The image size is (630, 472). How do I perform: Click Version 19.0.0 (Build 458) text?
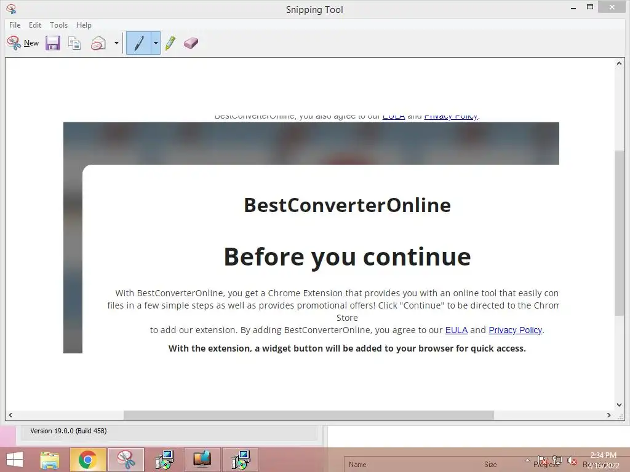pyautogui.click(x=68, y=431)
